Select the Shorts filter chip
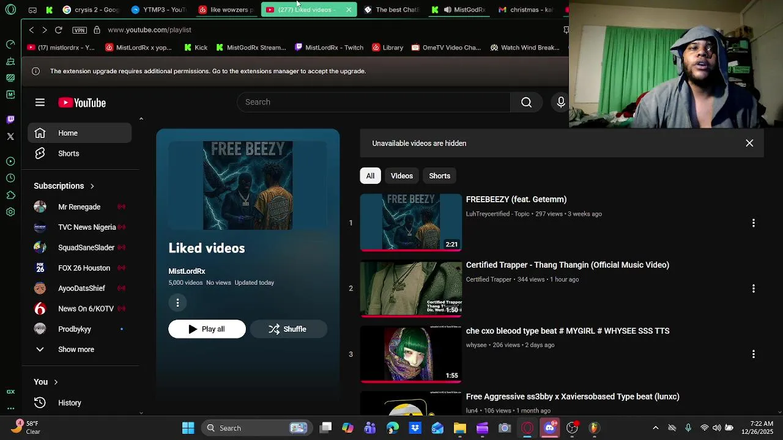Image resolution: width=783 pixels, height=440 pixels. click(x=439, y=176)
